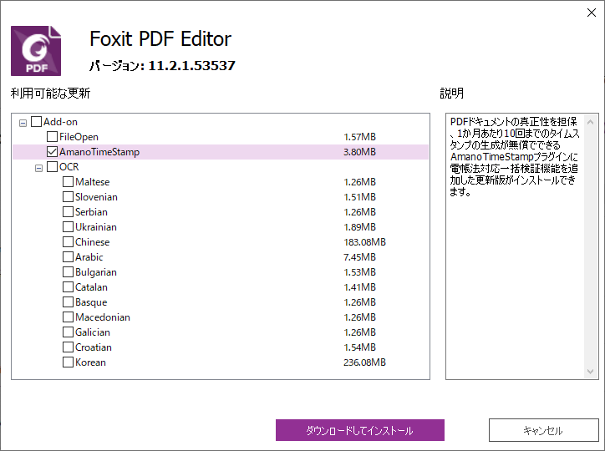605x451 pixels.
Task: Select the Croatian row label
Action: click(94, 347)
